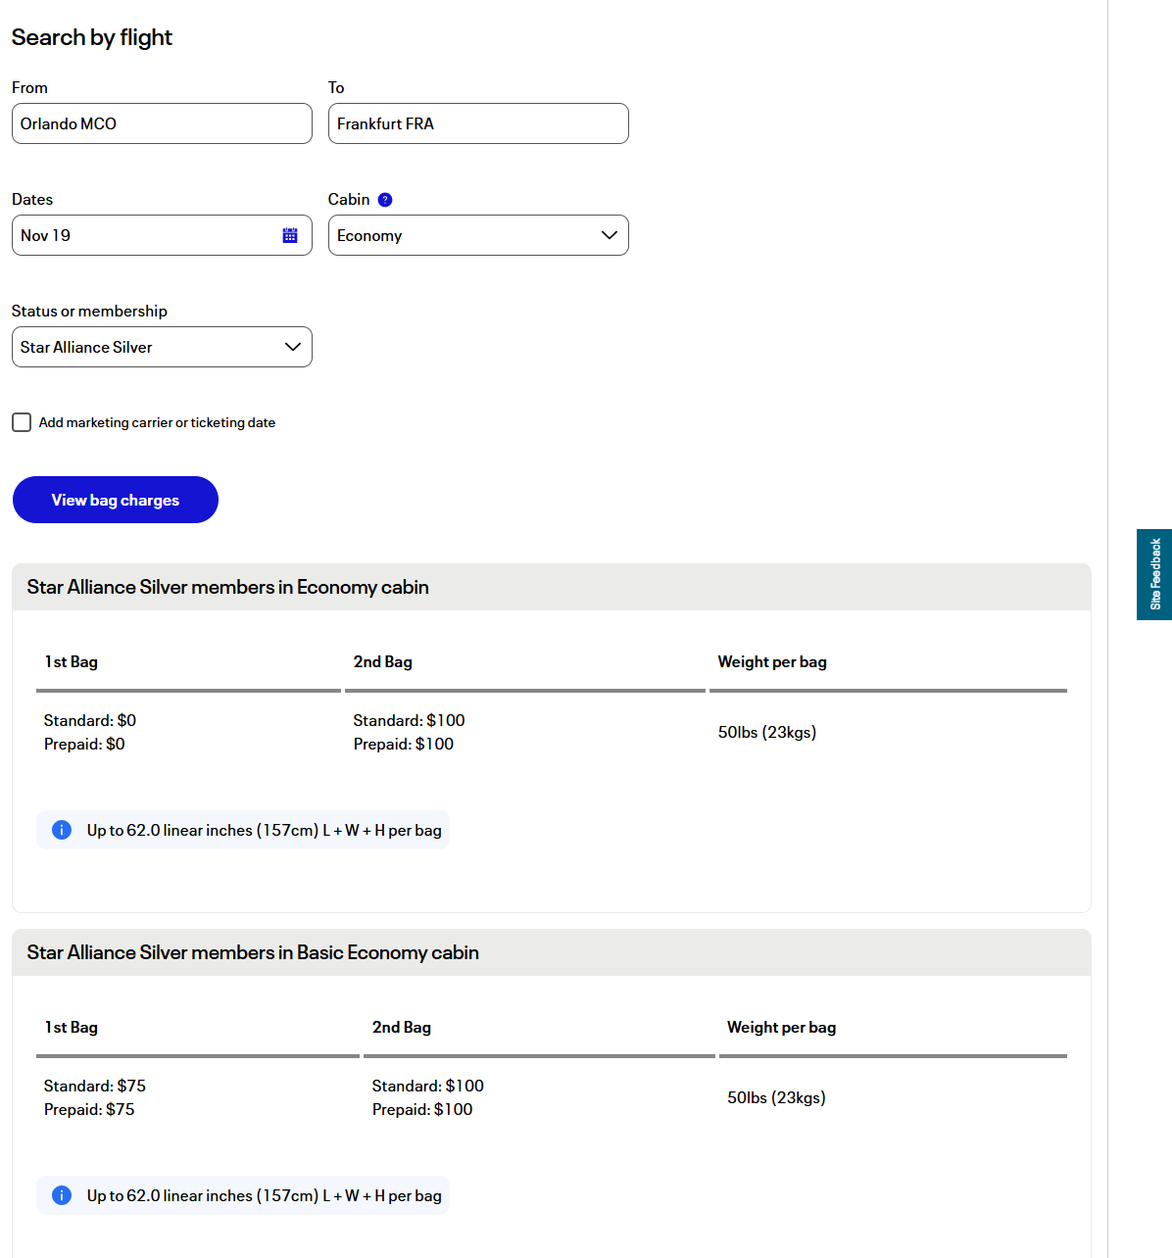Screen dimensions: 1172x1258
Task: Click the From field showing Orlando MCO
Action: tap(162, 123)
